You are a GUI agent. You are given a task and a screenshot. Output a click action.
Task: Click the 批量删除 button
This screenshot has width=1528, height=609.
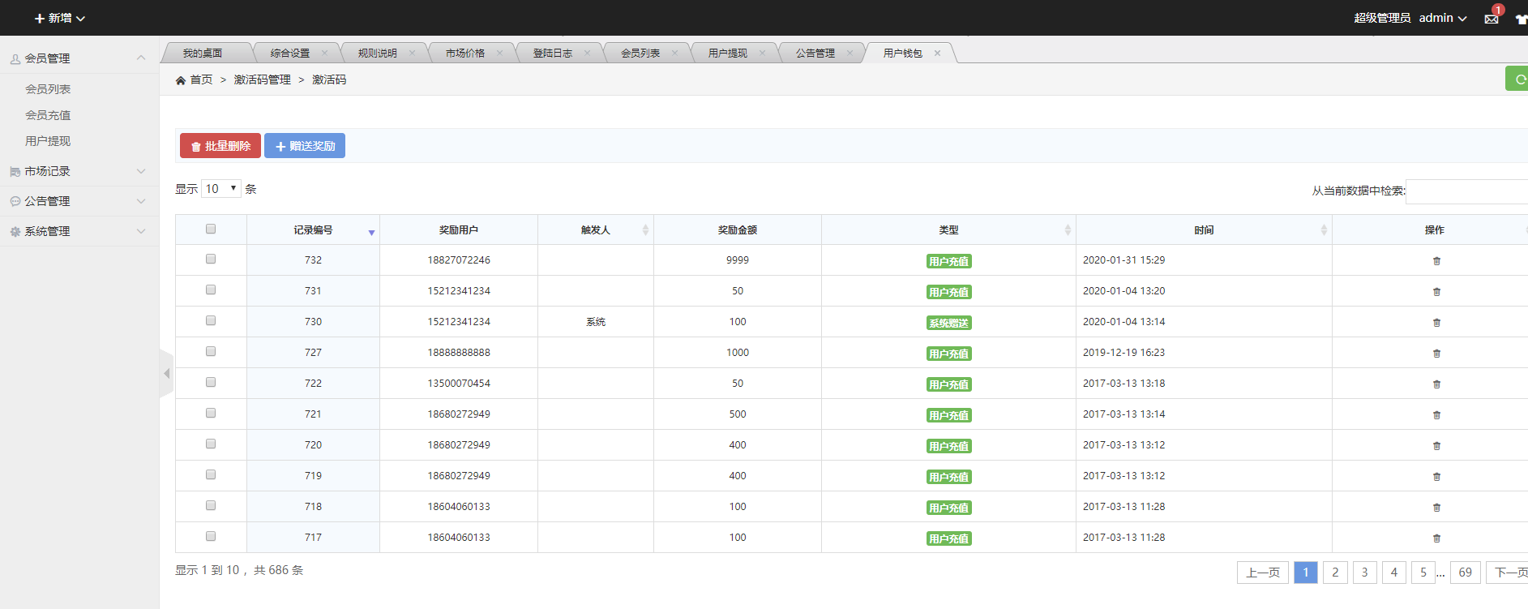[220, 146]
